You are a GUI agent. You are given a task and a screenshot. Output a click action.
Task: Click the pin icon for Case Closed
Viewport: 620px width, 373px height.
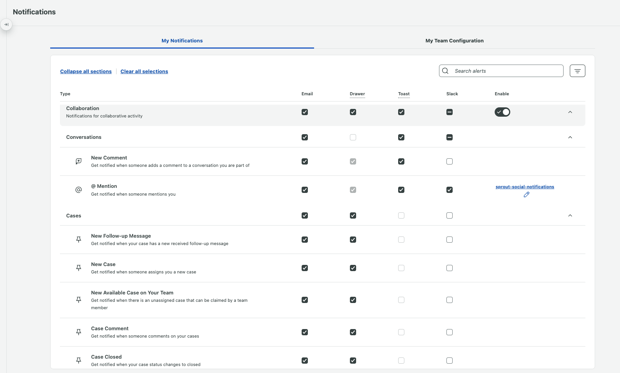point(79,361)
